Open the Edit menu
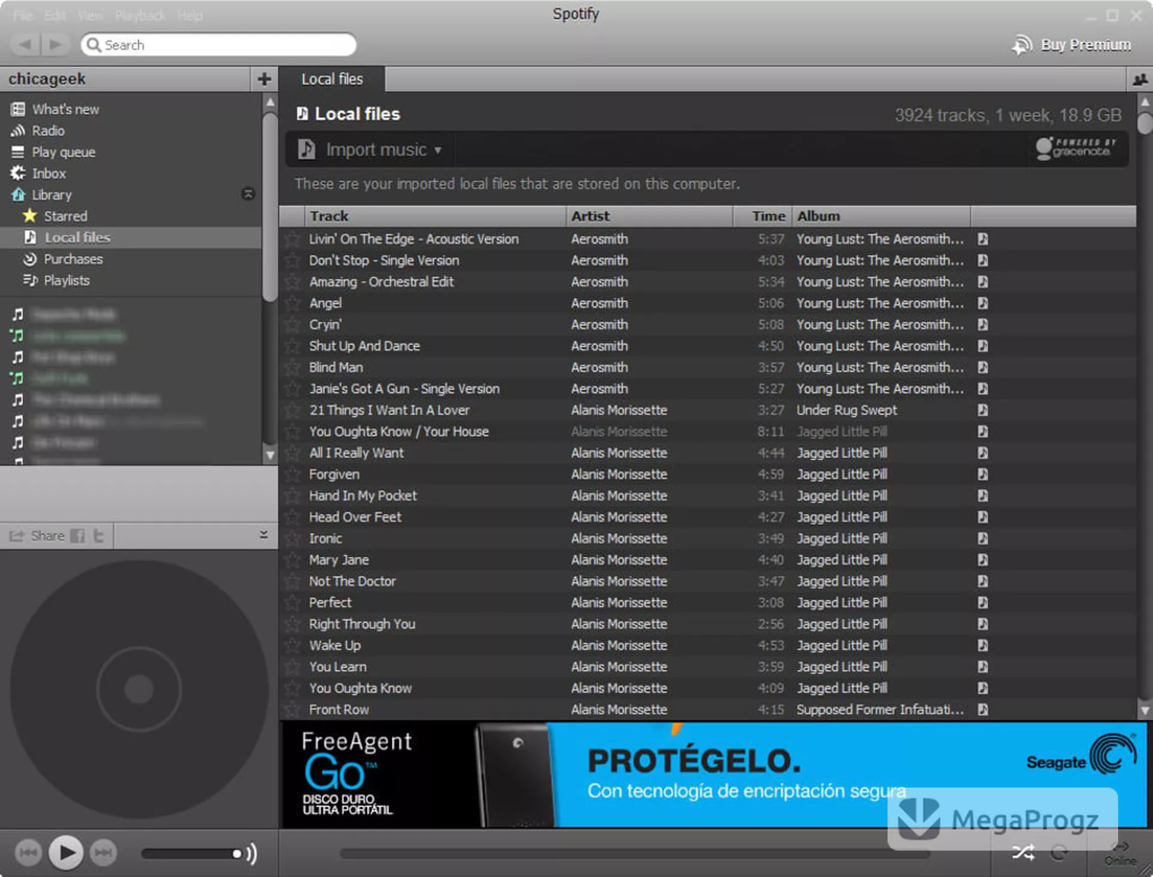This screenshot has height=877, width=1153. (55, 16)
